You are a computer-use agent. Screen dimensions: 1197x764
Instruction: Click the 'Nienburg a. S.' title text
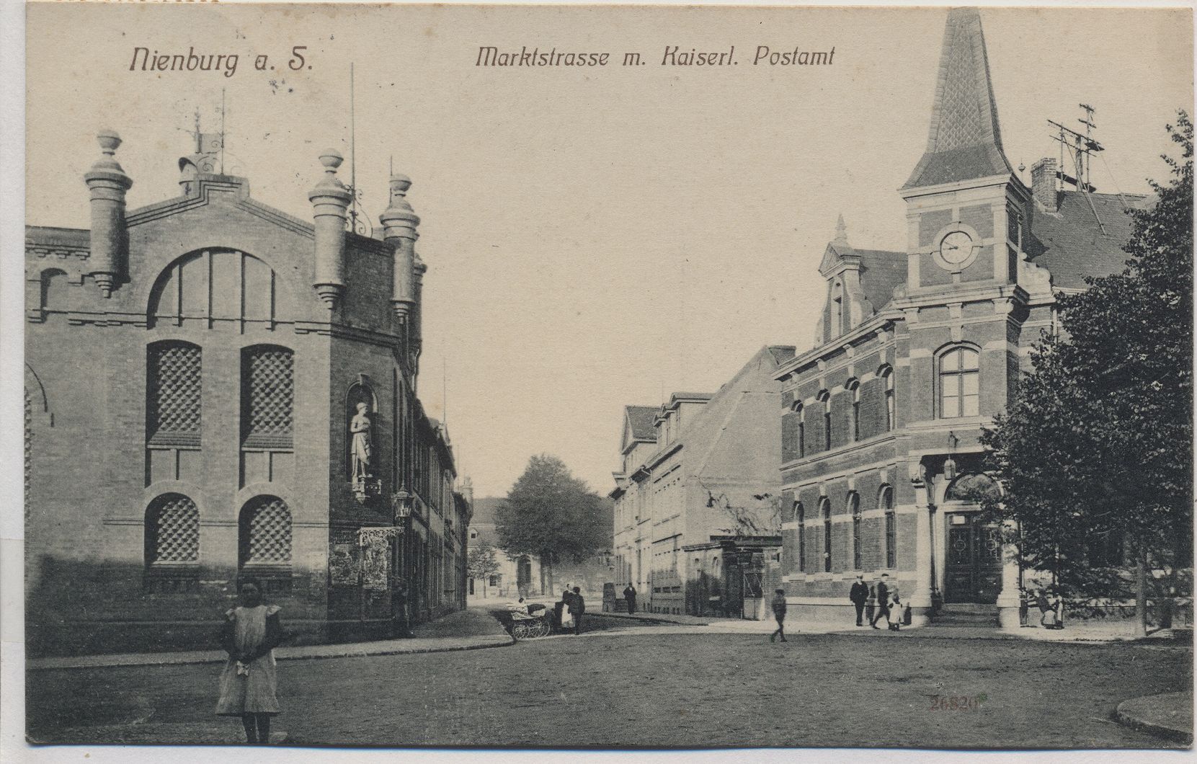pyautogui.click(x=221, y=61)
